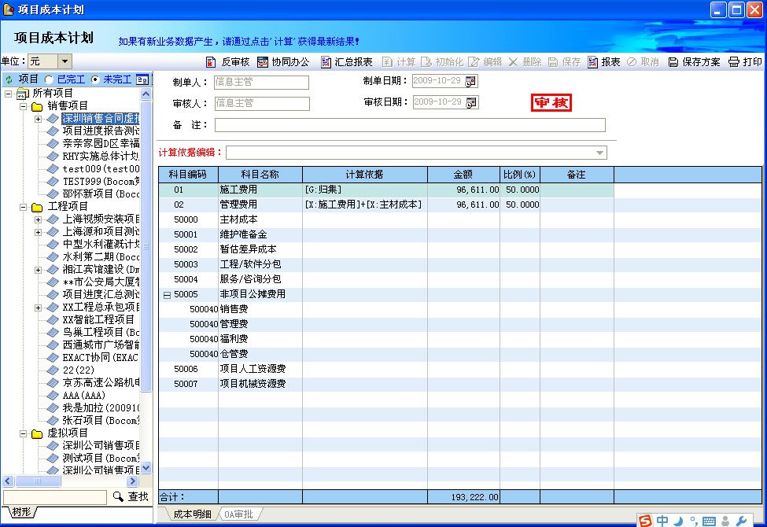The width and height of the screenshot is (767, 527).
Task: Select the 未完工 radio button
Action: (x=96, y=79)
